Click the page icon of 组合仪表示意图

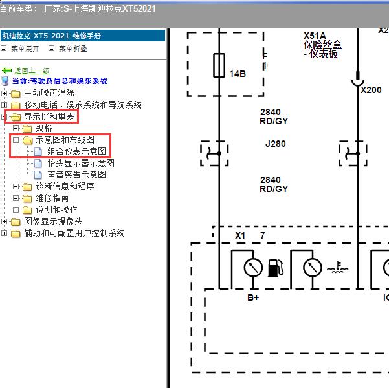38,152
